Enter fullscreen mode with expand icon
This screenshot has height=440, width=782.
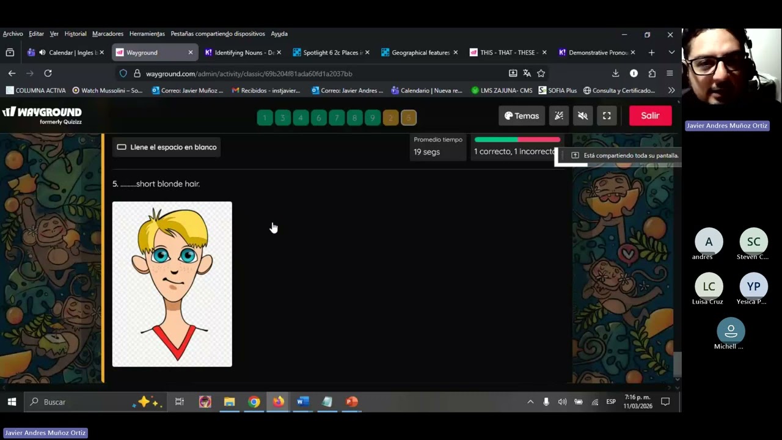coord(607,116)
